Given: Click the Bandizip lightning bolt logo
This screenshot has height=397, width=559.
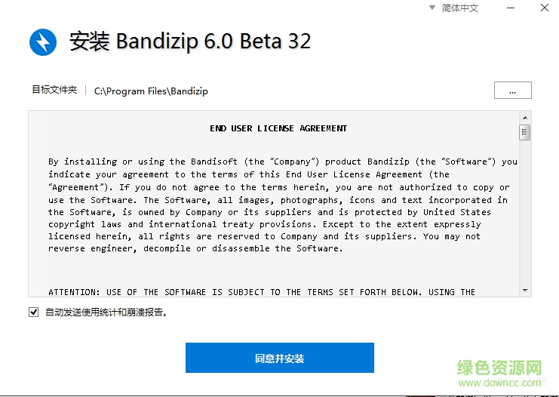Looking at the screenshot, I should pyautogui.click(x=43, y=42).
